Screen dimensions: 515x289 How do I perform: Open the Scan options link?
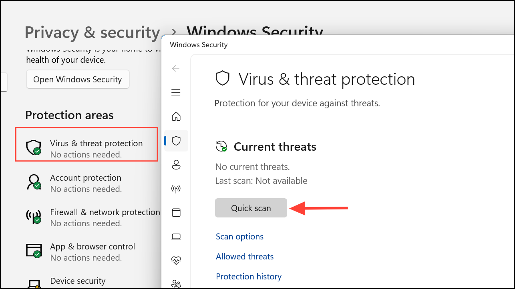239,237
